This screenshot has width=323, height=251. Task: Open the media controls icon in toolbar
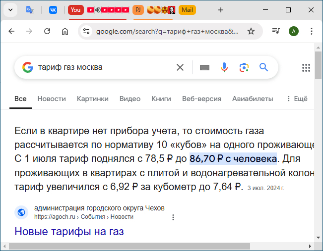click(x=276, y=31)
